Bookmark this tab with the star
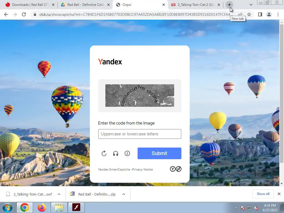Screen dimensions: 284x213 click(x=249, y=14)
